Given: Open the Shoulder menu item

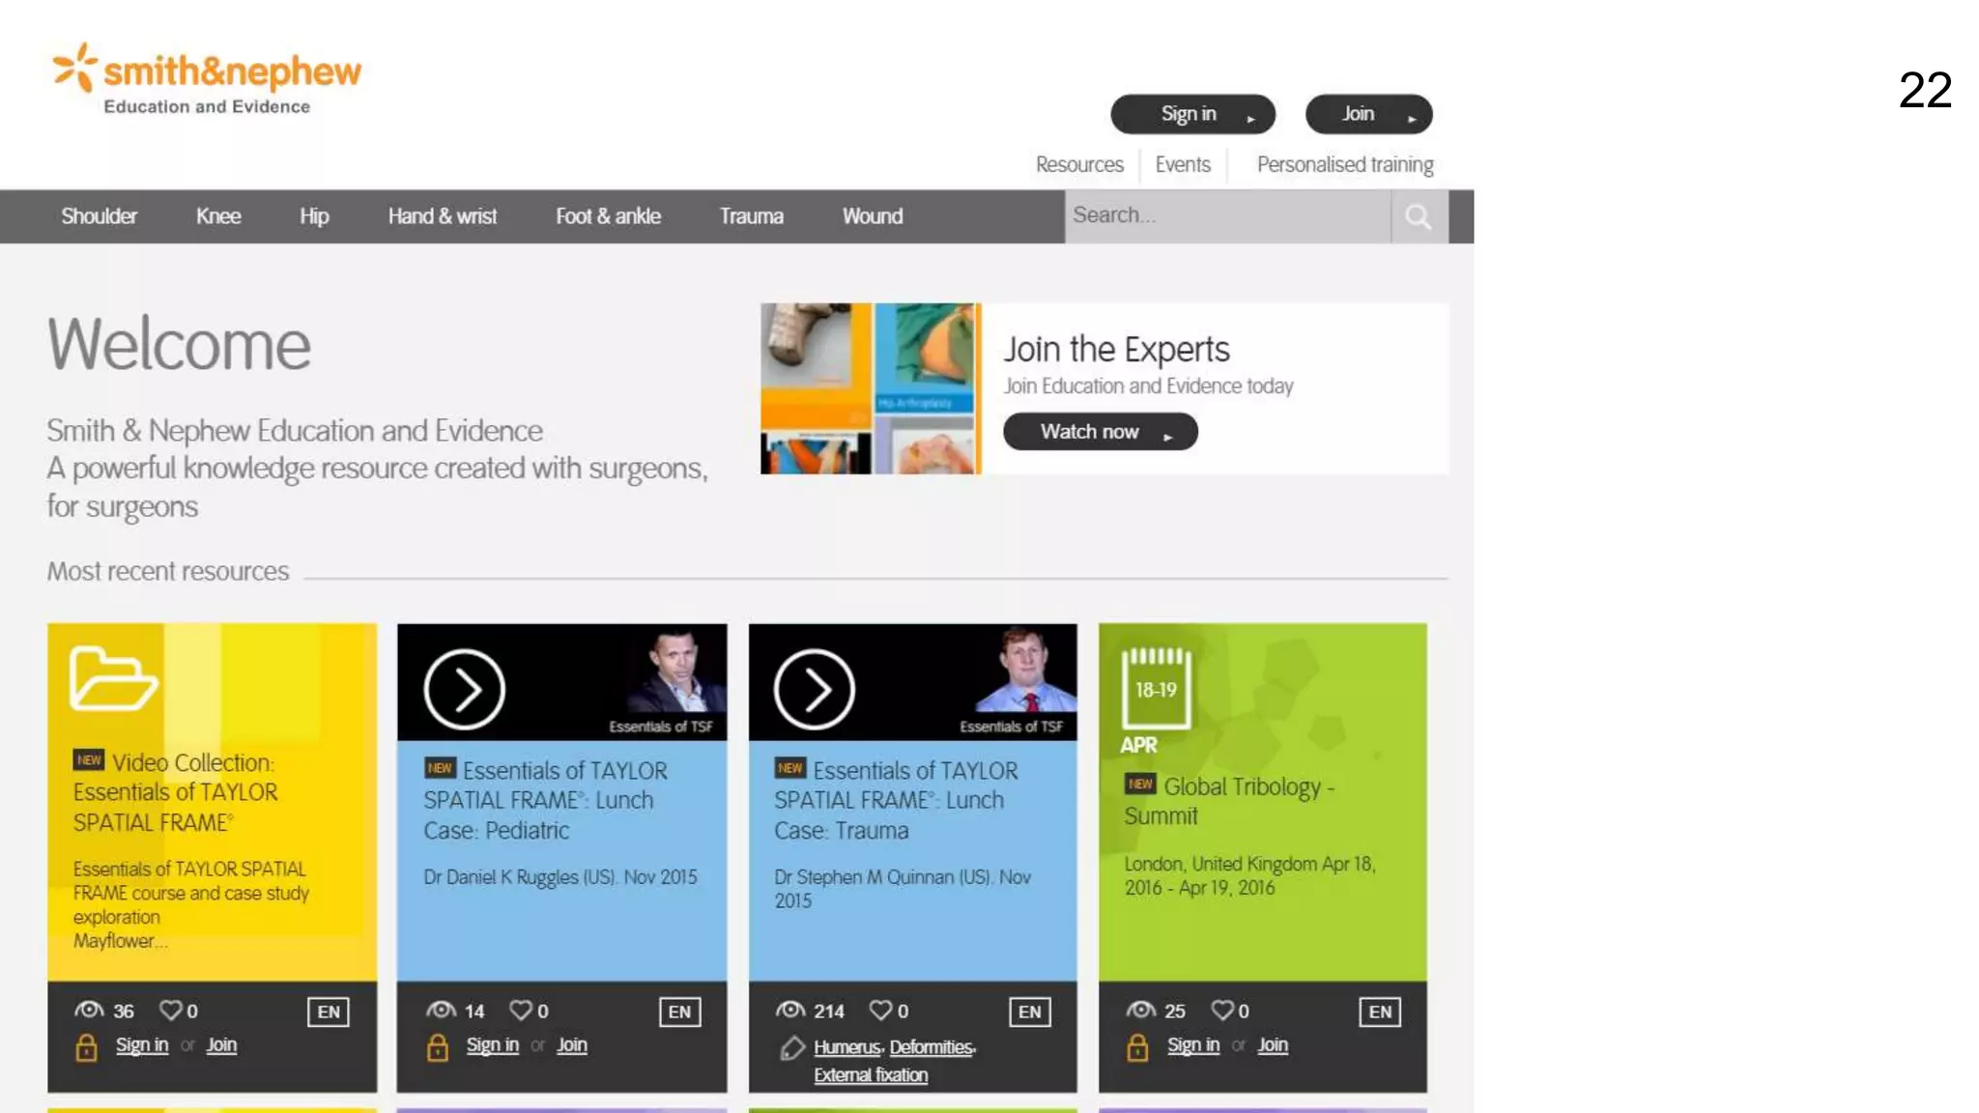Looking at the screenshot, I should coord(99,216).
